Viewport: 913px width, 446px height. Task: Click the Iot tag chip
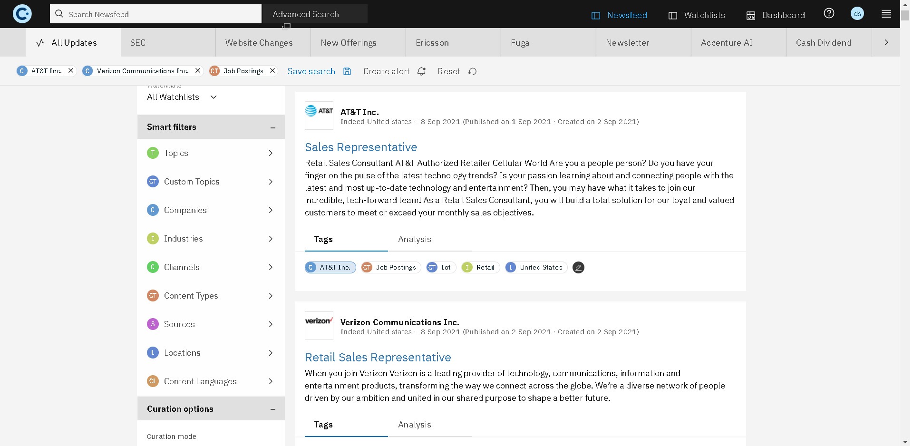click(x=441, y=267)
